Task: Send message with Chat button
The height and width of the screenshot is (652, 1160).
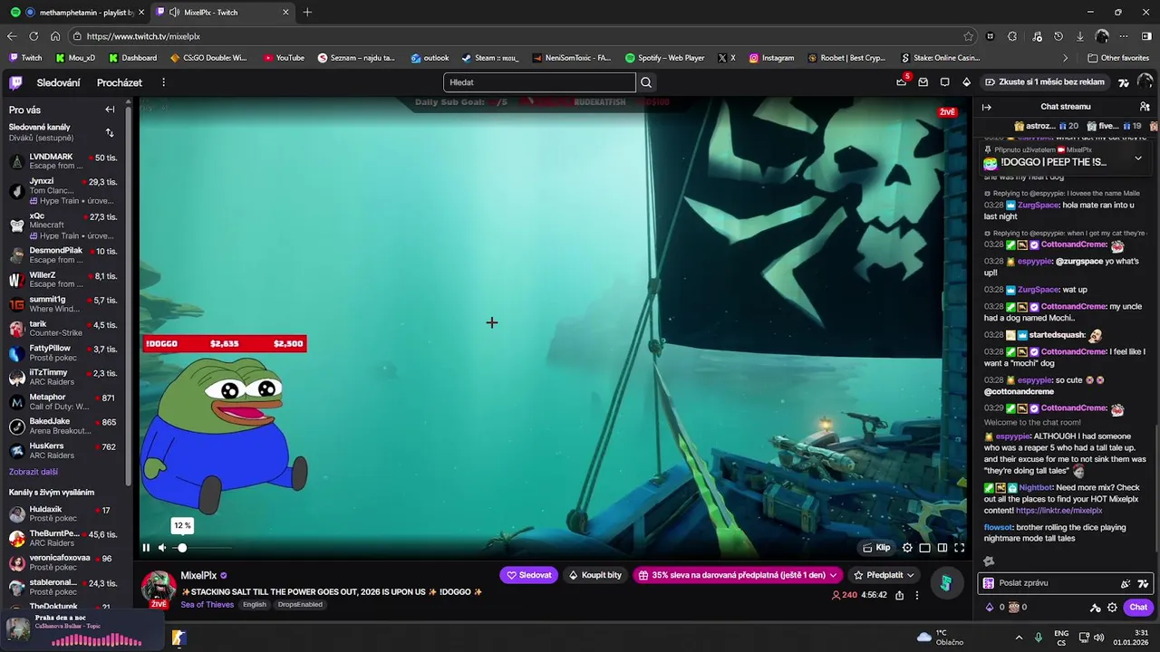Action: pyautogui.click(x=1138, y=608)
